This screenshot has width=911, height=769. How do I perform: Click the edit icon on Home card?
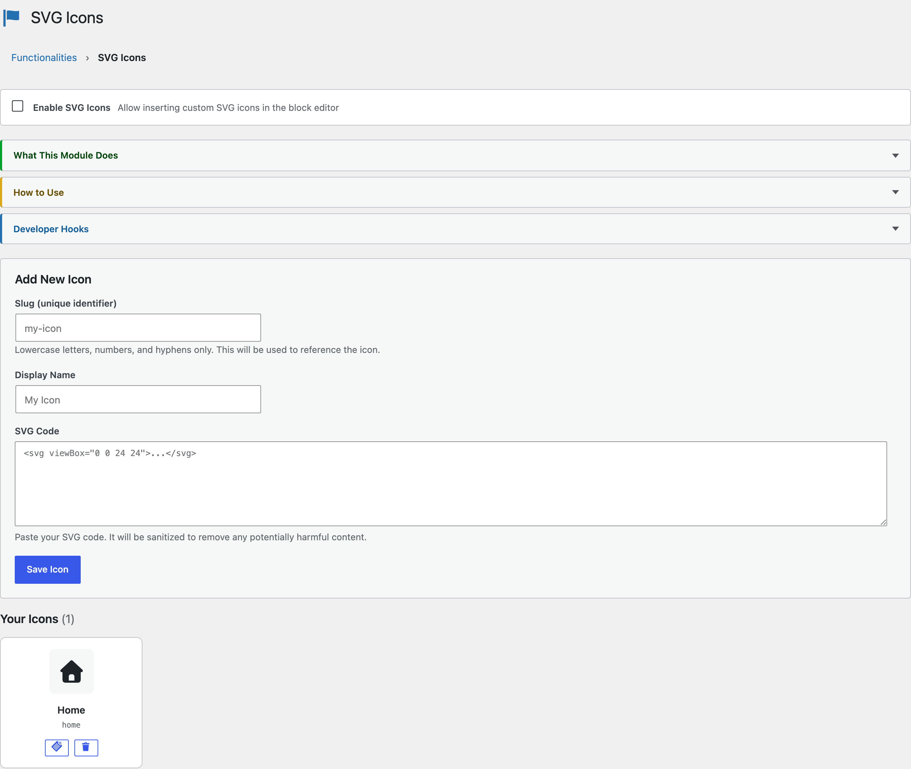click(57, 748)
